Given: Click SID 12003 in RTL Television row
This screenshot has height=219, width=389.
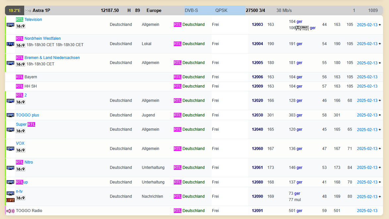Looking at the screenshot, I should 257,24.
